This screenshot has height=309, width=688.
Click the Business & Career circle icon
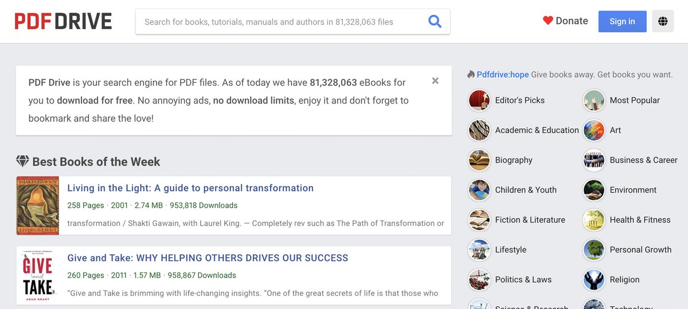[594, 160]
